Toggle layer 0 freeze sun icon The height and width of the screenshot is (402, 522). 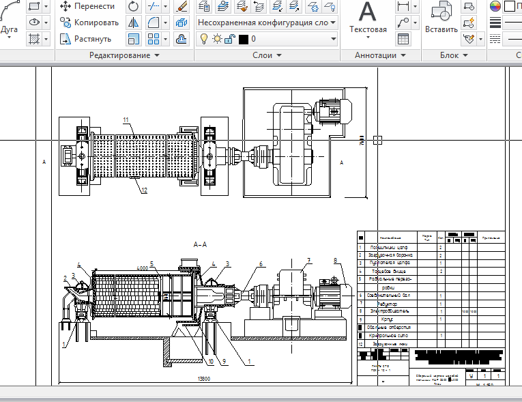[218, 39]
